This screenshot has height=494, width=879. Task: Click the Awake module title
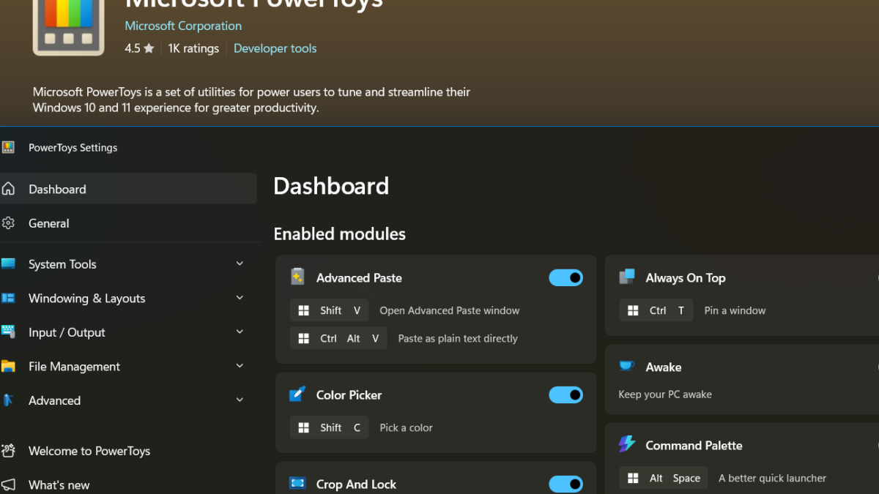click(x=664, y=367)
